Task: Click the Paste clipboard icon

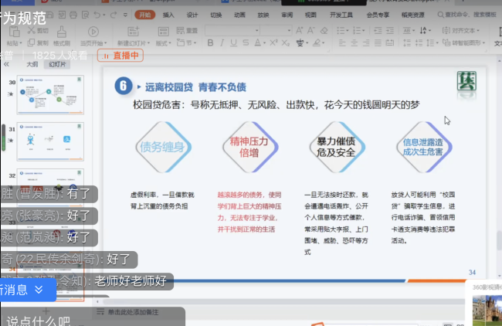Action: (14, 32)
